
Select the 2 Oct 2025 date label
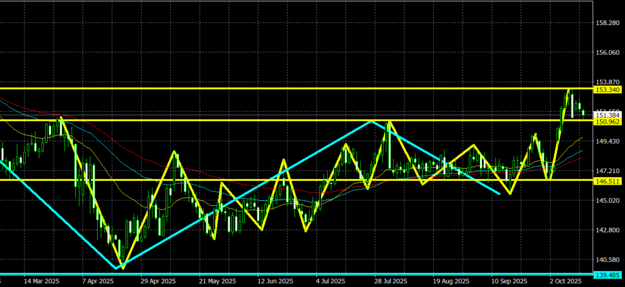(x=565, y=282)
